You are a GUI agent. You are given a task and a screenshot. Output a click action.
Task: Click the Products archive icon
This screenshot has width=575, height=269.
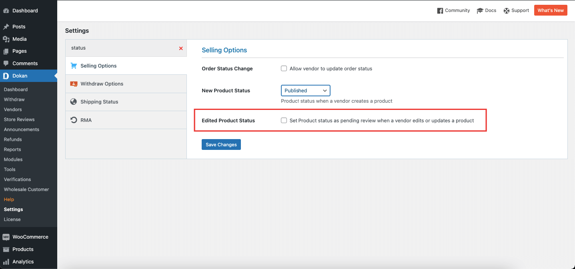coord(6,249)
